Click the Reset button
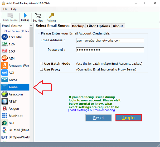 (99, 118)
